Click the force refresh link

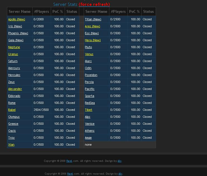coord(94,4)
